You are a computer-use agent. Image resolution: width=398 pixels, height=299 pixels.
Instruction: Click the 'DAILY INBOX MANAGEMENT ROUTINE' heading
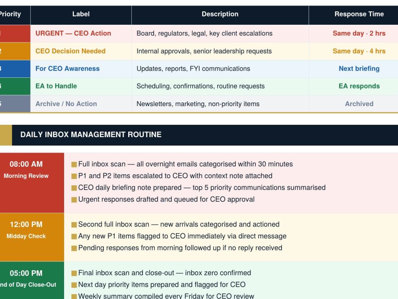point(91,134)
